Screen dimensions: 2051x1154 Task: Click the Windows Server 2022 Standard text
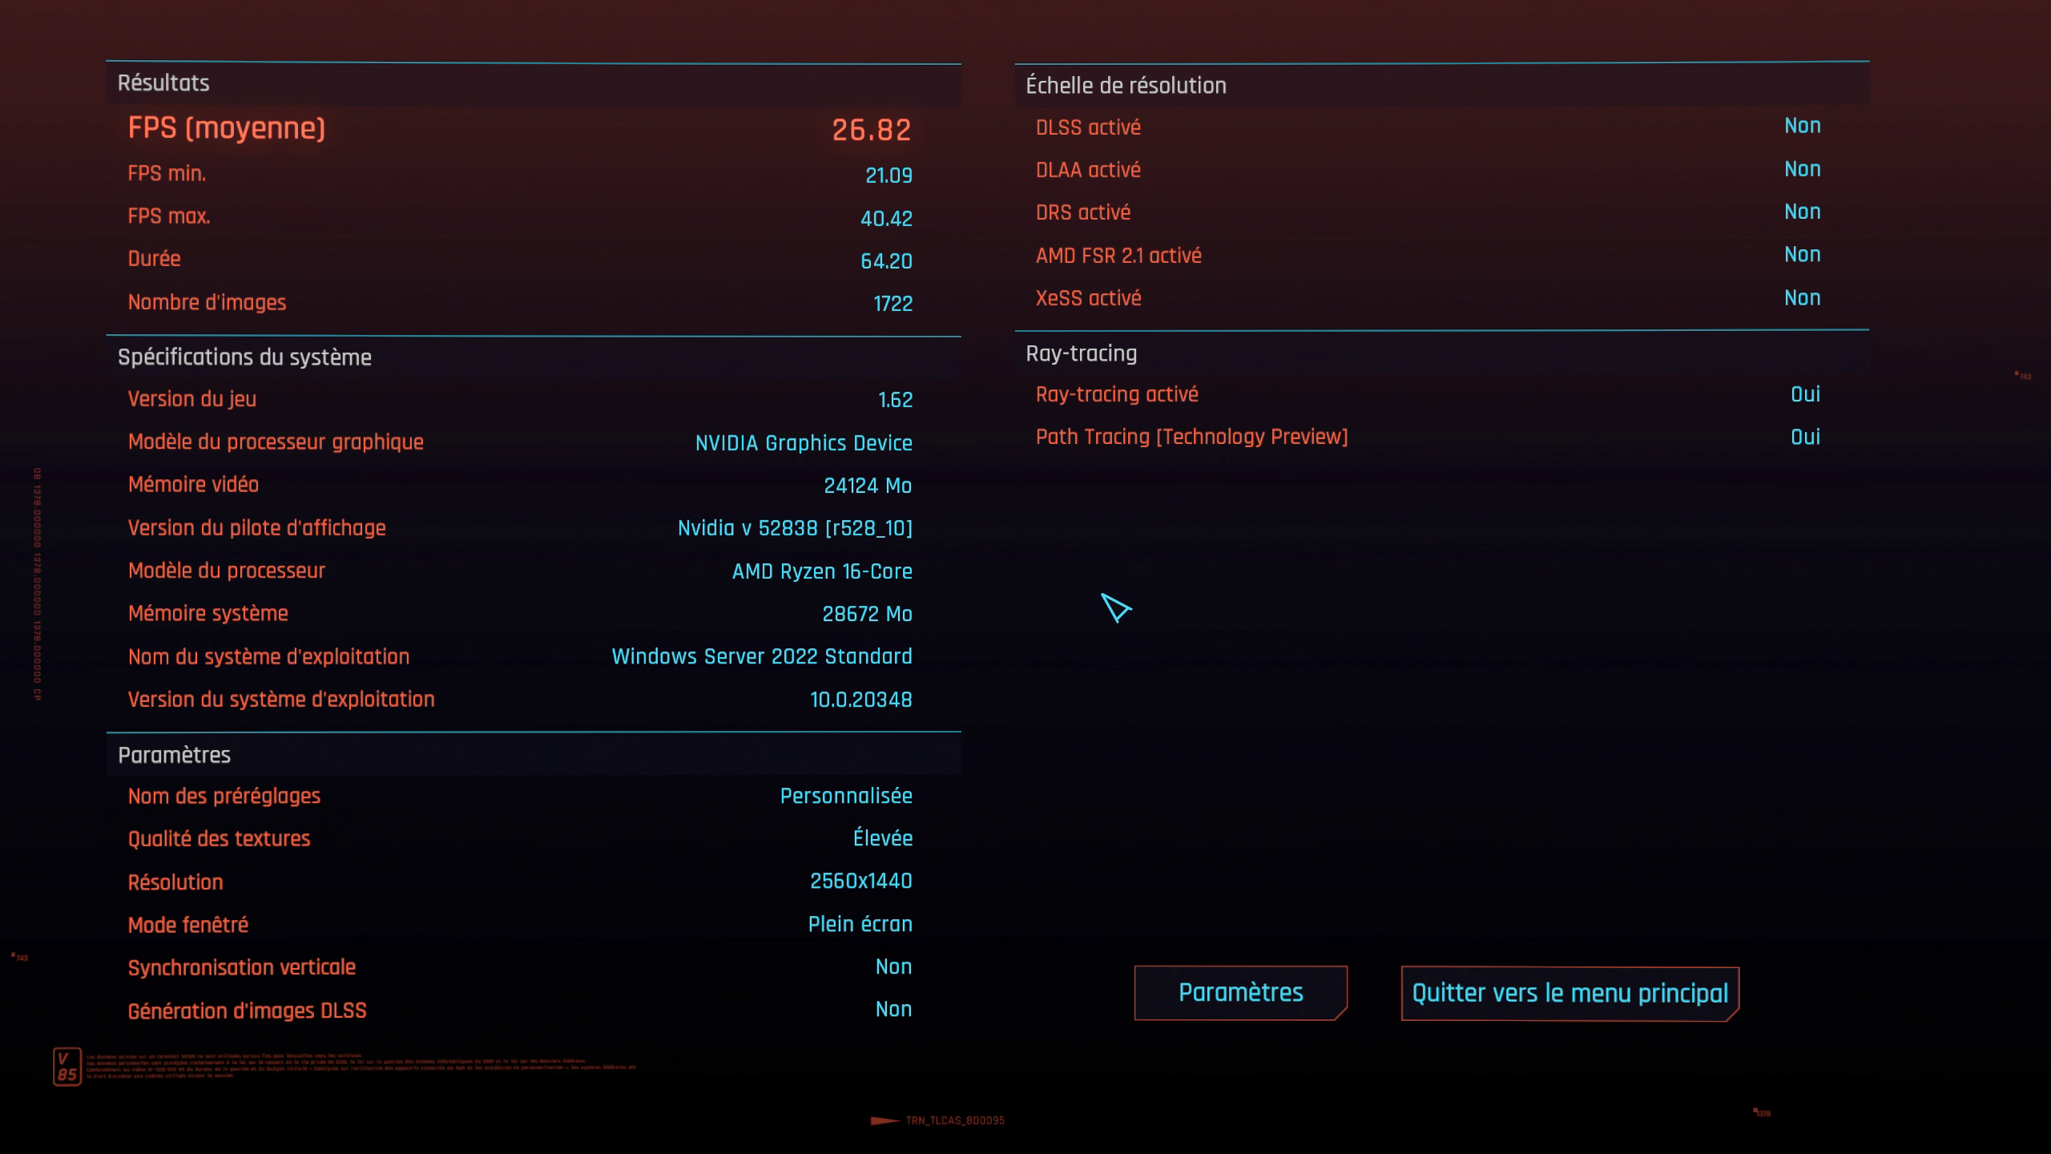[x=761, y=656]
